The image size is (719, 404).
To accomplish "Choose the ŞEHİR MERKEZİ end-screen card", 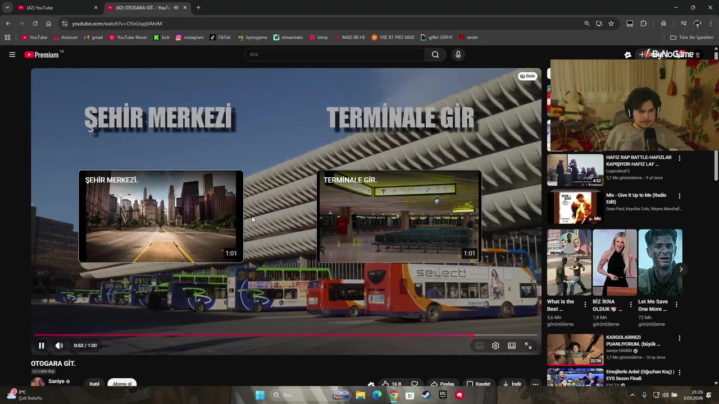I will click(161, 217).
